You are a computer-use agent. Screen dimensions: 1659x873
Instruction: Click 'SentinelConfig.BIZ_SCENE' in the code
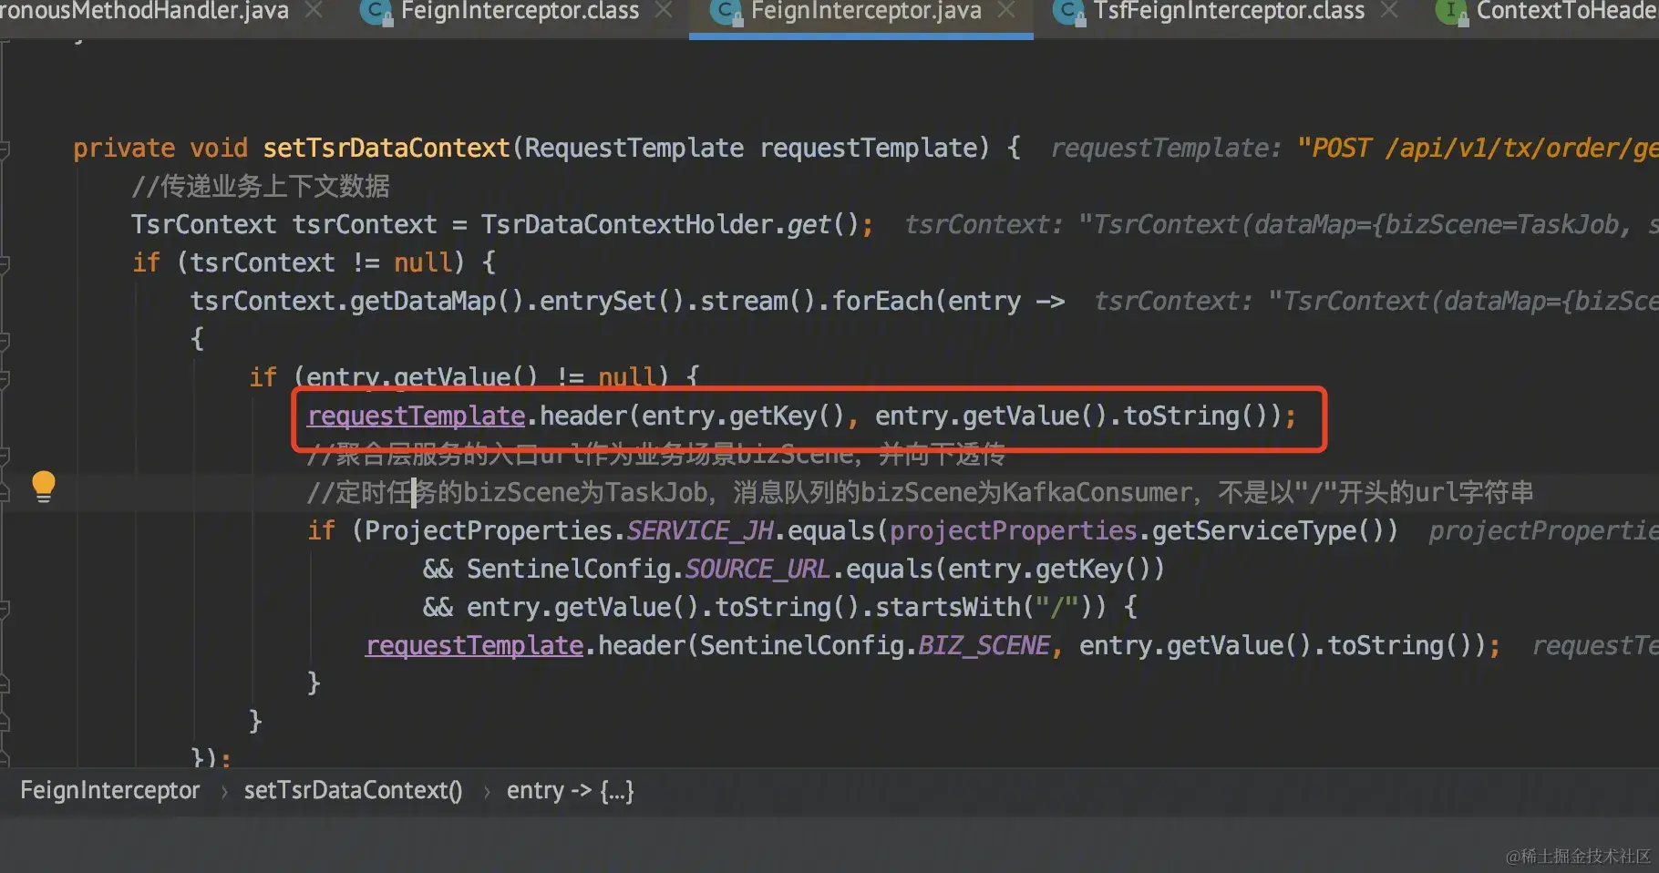(x=875, y=645)
